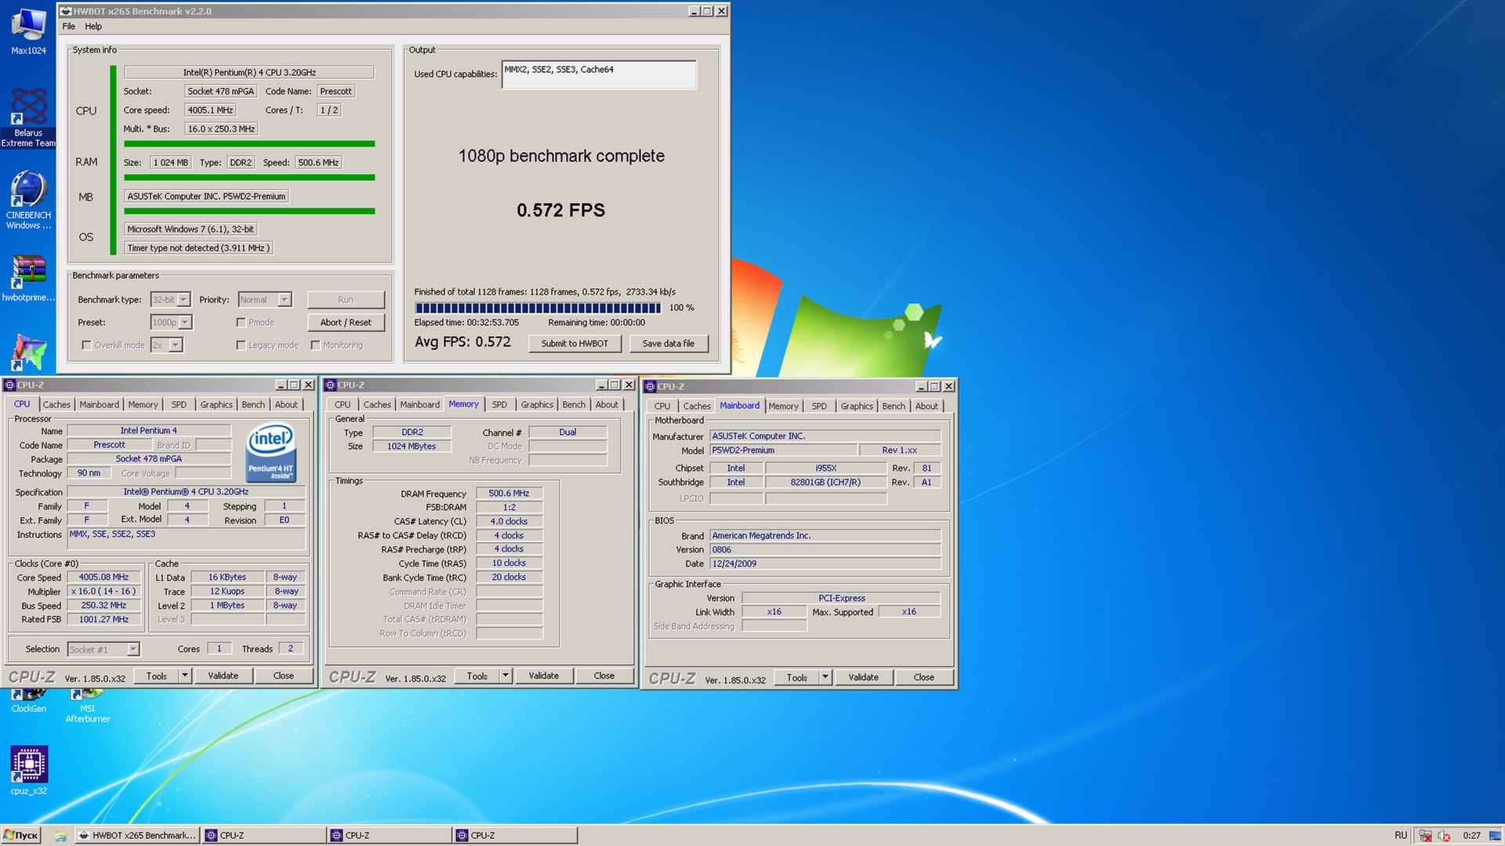
Task: Open the colorful desktop icon below hwbotprime
Action: [x=29, y=352]
